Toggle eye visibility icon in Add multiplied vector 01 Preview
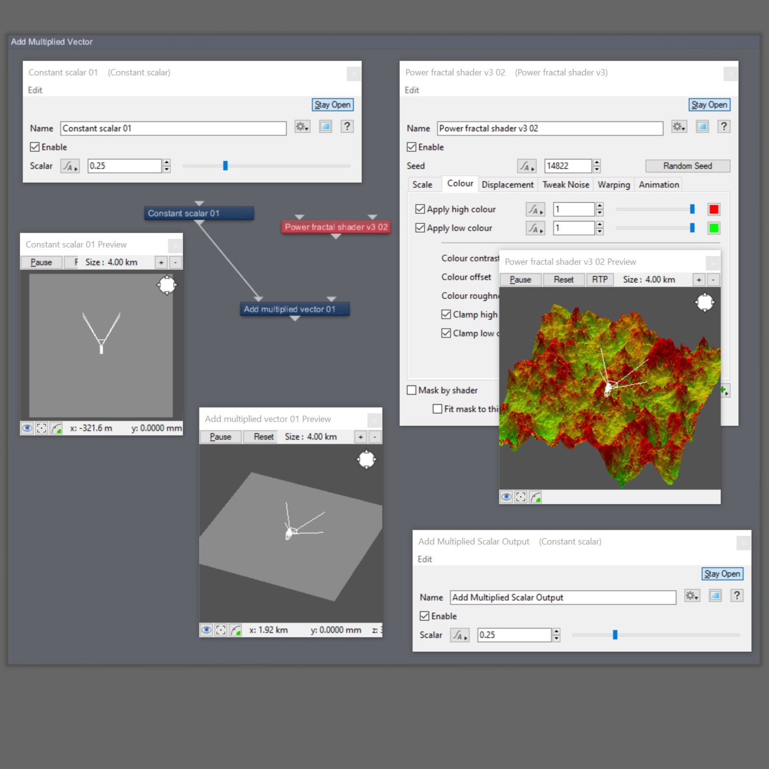The image size is (769, 769). click(207, 630)
